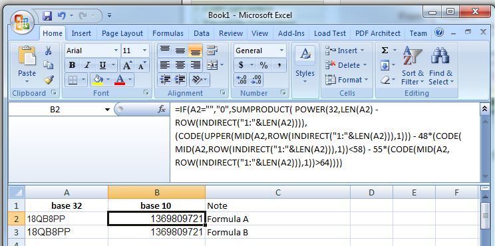Cut selection with scissors icon
This screenshot has height=246, width=495.
[x=49, y=51]
